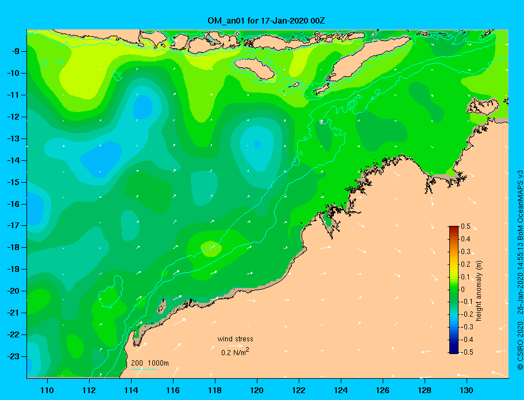The image size is (524, 400).
Task: Click longitude axis label "124"
Action: coord(341,390)
